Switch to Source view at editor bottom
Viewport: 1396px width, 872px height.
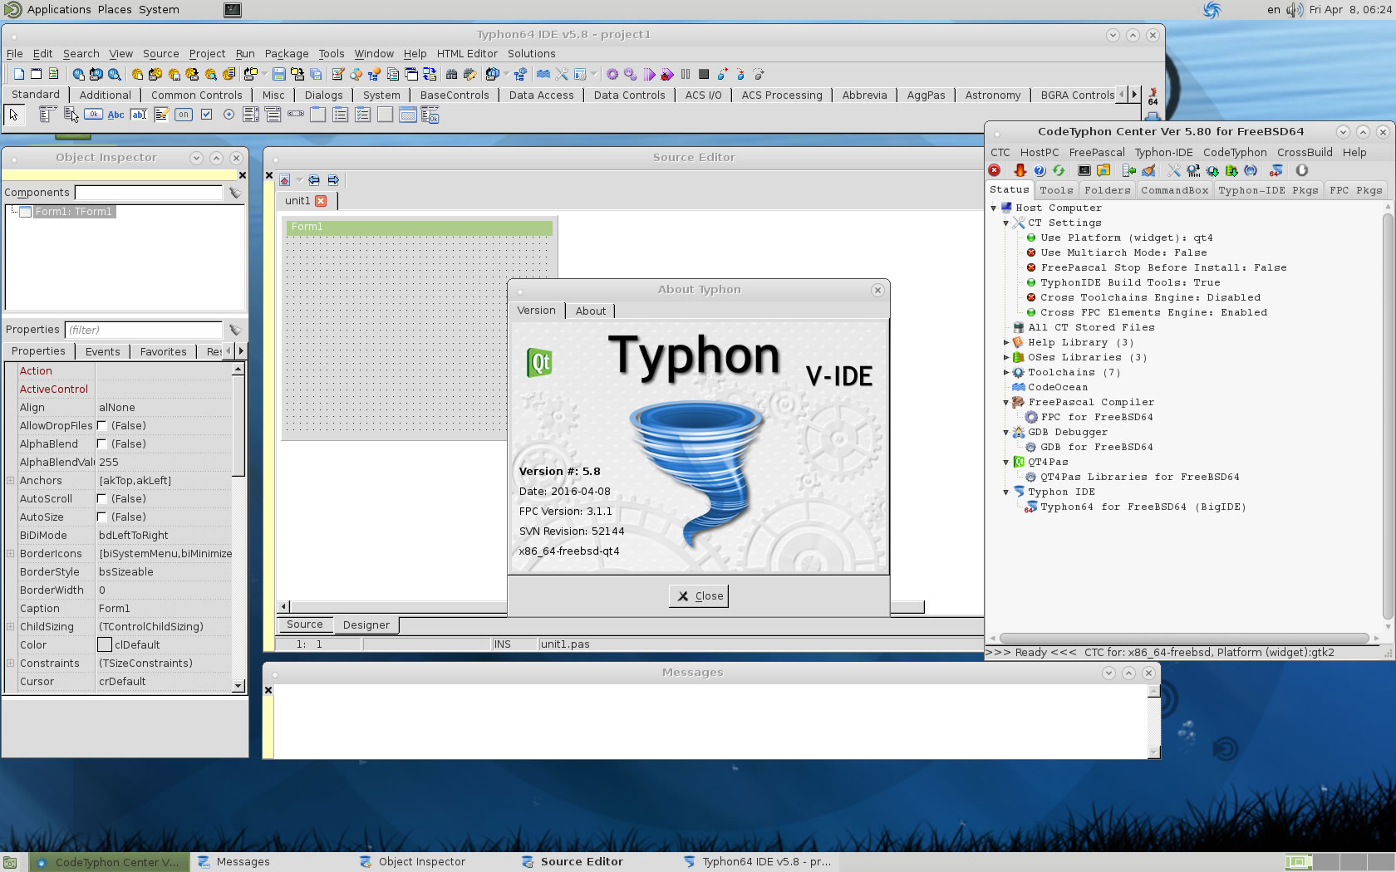click(x=305, y=625)
